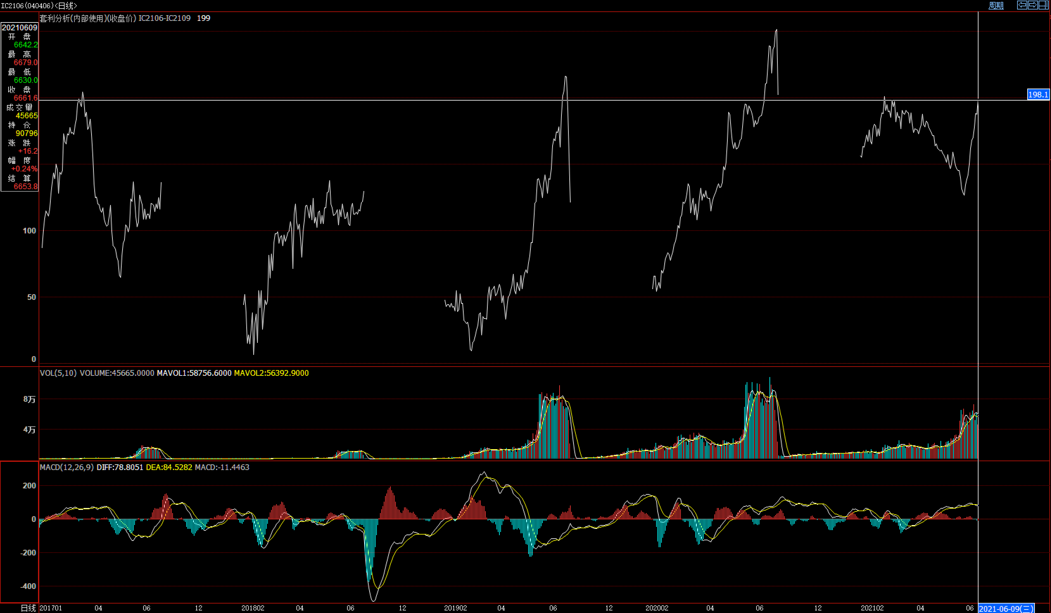Toggle the panel layout icon
This screenshot has height=613, width=1051.
(1044, 5)
